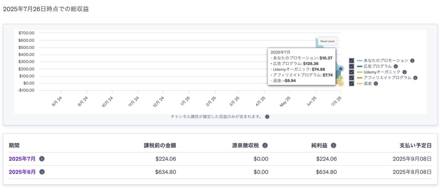This screenshot has width=442, height=188.
Task: Disable the アフィリエイトプログラム checkbox
Action: point(351,78)
